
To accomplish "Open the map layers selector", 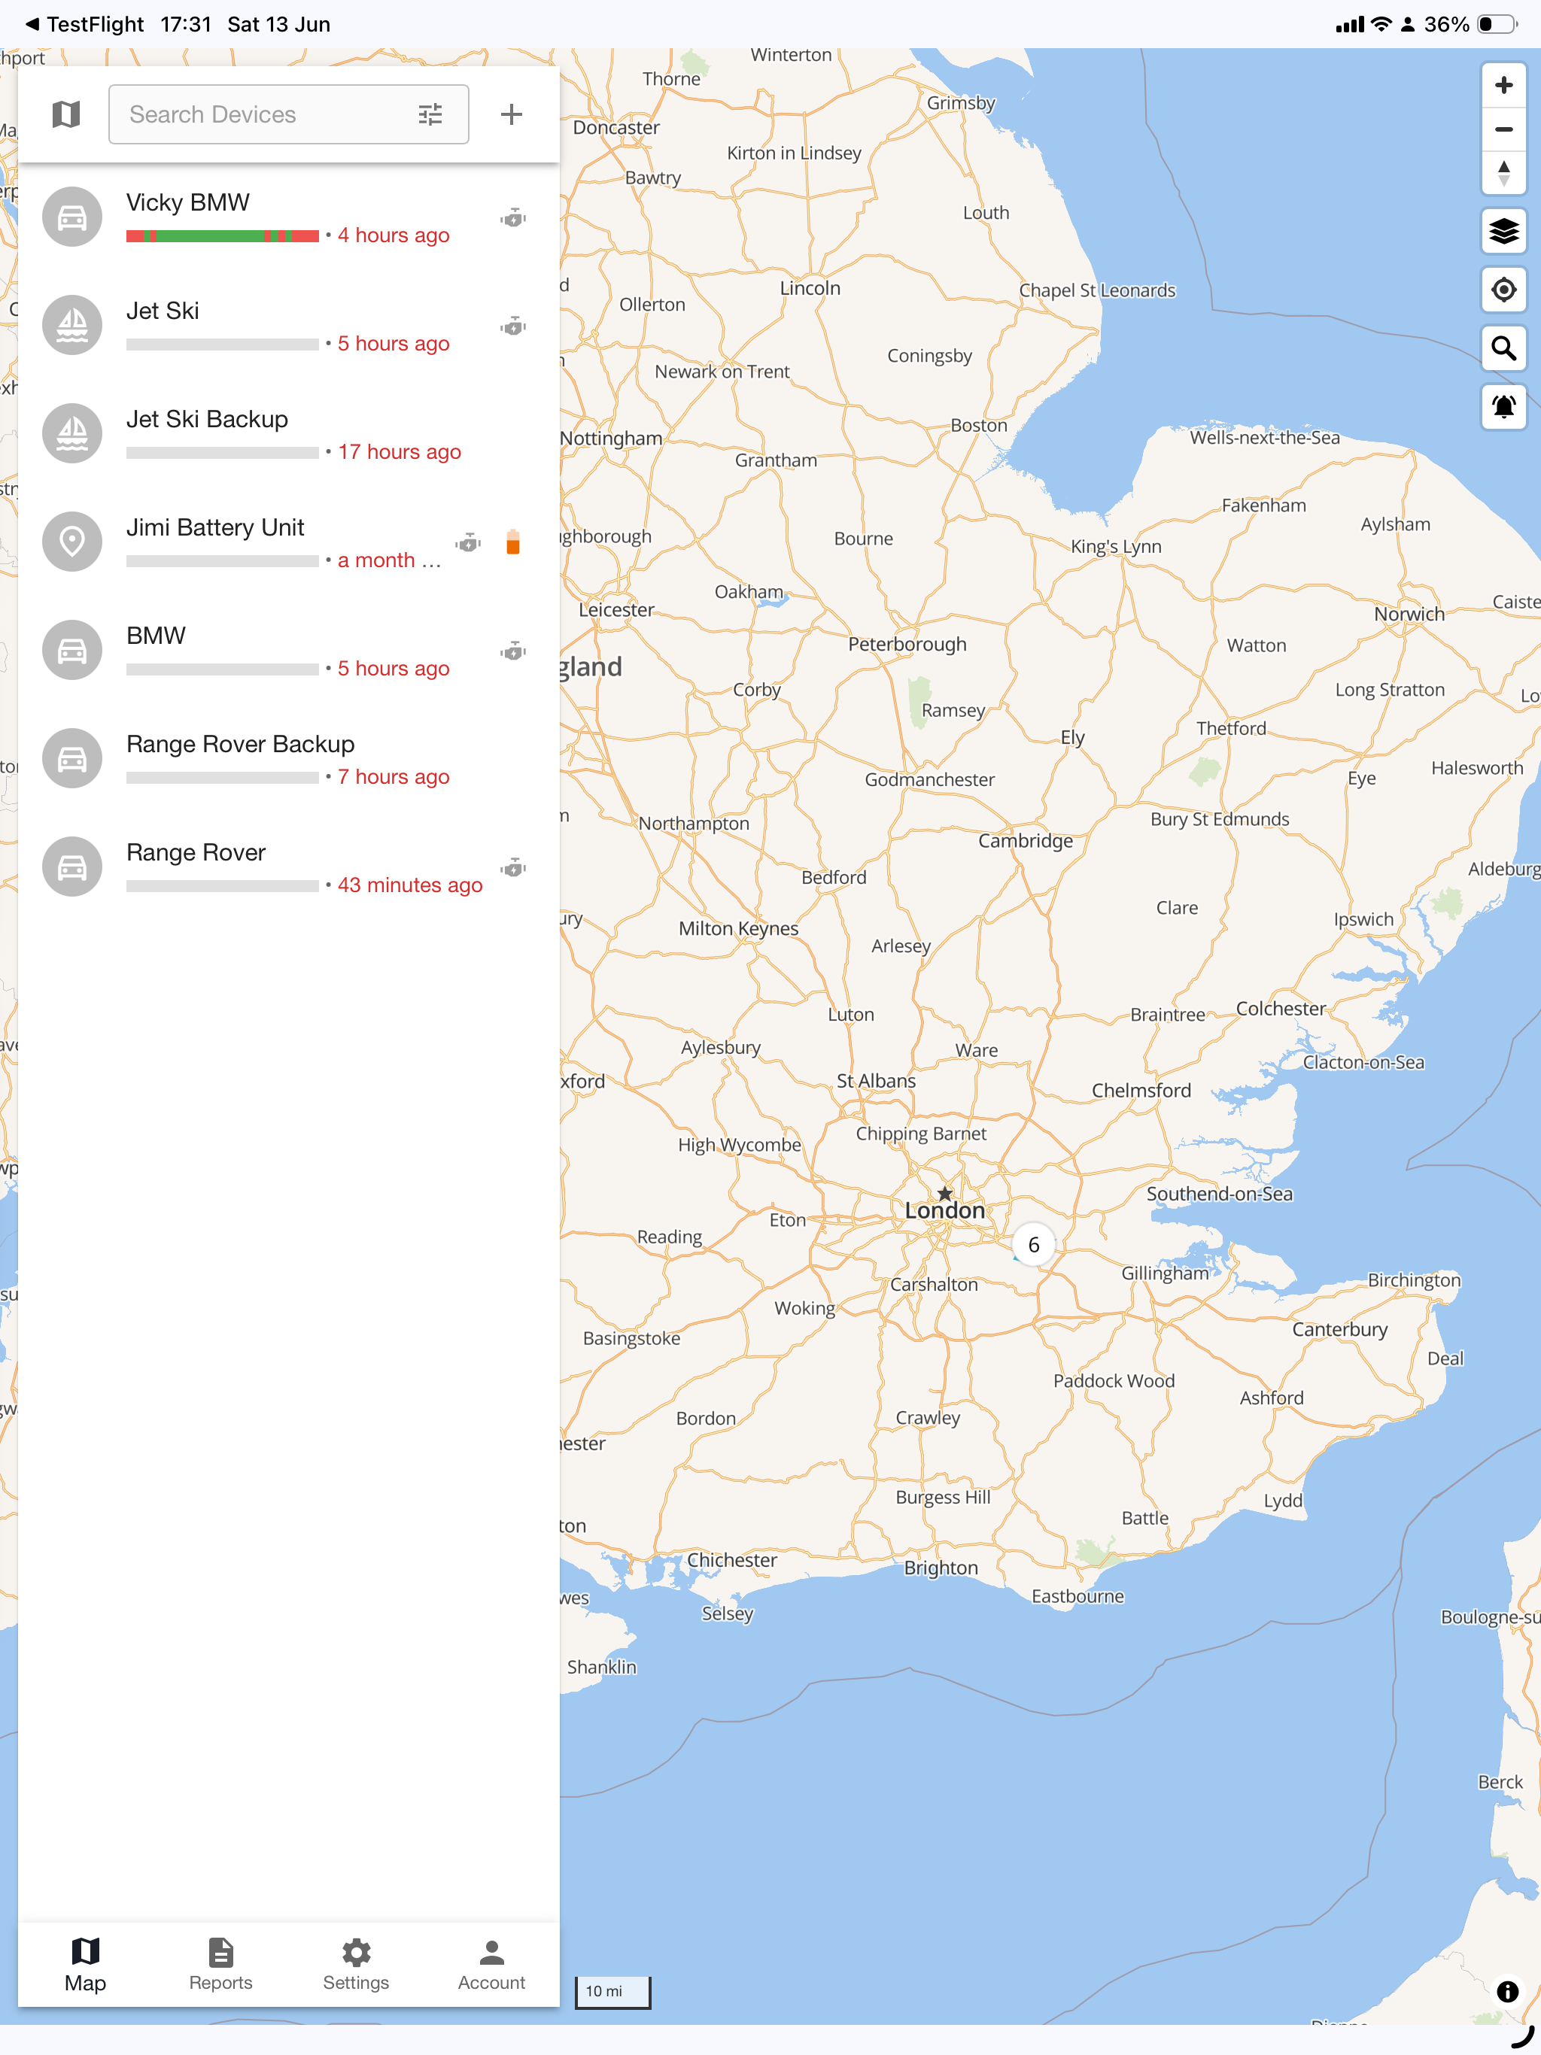I will point(1503,230).
